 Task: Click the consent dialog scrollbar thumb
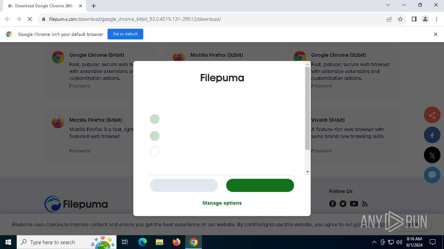tap(307, 109)
